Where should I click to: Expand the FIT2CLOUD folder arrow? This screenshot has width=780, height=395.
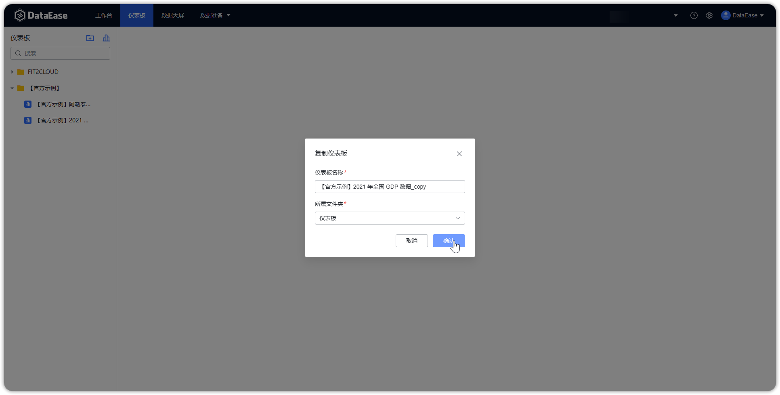tap(12, 72)
